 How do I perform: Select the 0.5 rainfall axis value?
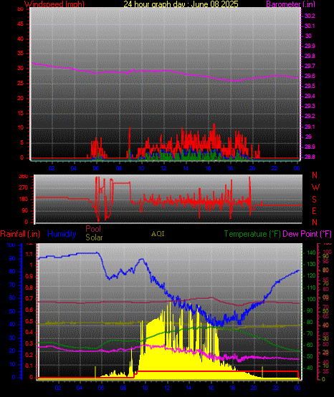click(x=29, y=321)
